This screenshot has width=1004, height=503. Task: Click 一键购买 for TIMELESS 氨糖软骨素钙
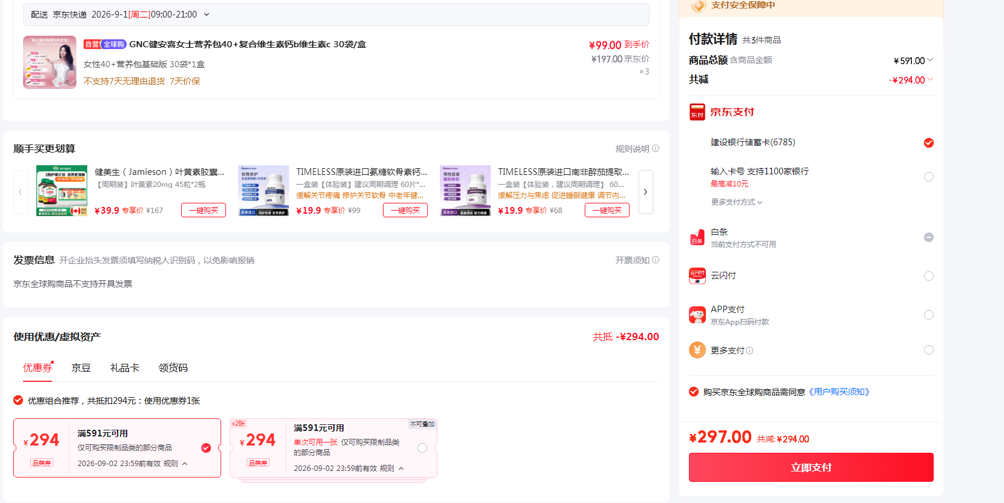(x=405, y=210)
